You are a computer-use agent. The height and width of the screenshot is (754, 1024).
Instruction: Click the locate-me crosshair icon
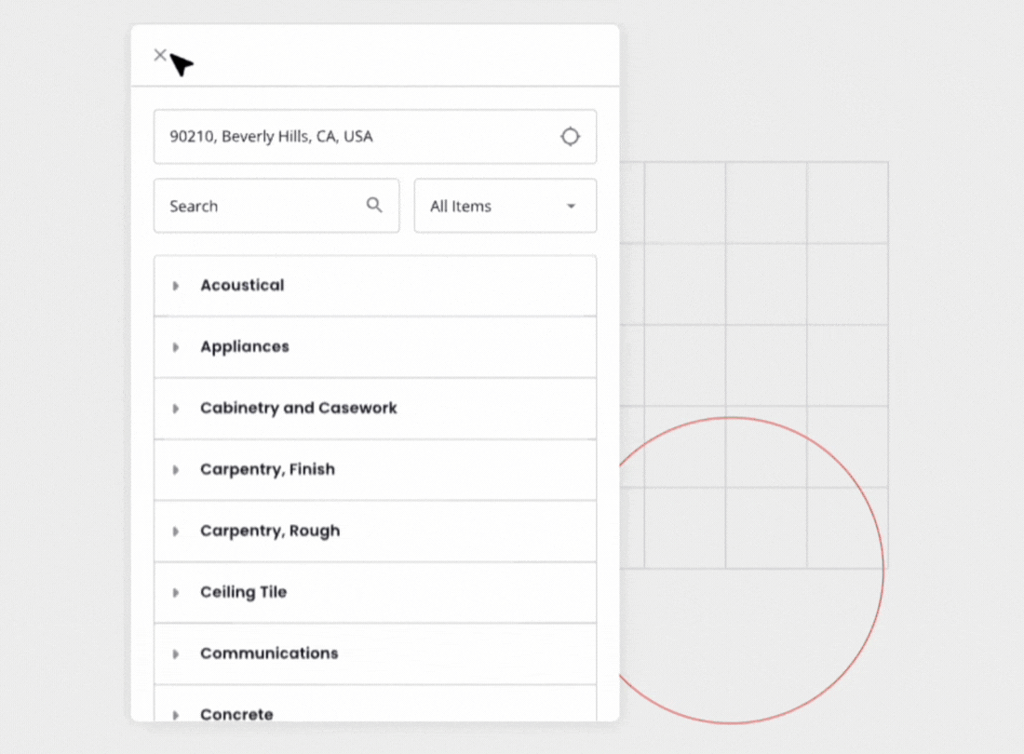tap(570, 137)
